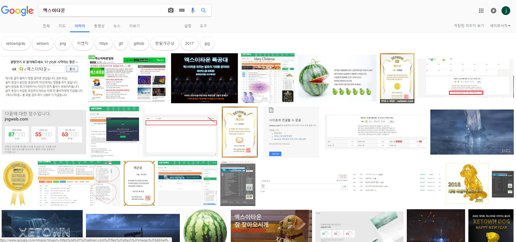Filter by the https chip
516x242 pixels.
point(103,43)
